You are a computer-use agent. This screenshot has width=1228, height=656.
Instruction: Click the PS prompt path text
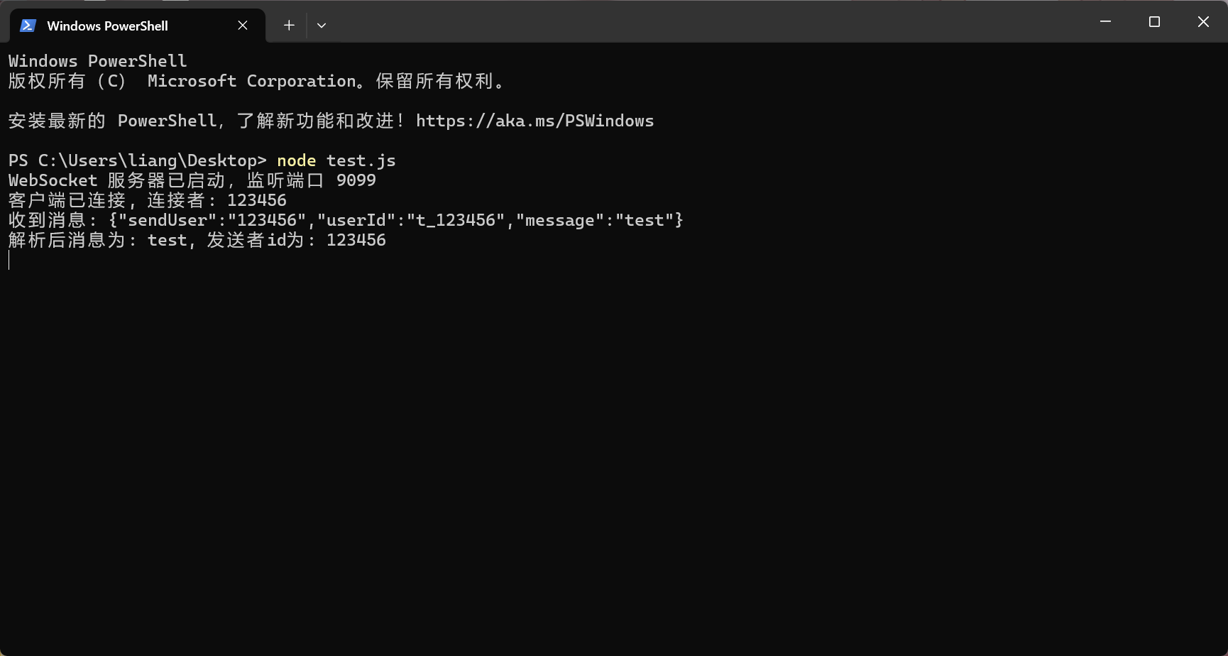[135, 160]
